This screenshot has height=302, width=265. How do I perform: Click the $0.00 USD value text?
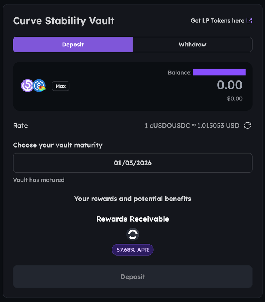click(x=235, y=99)
